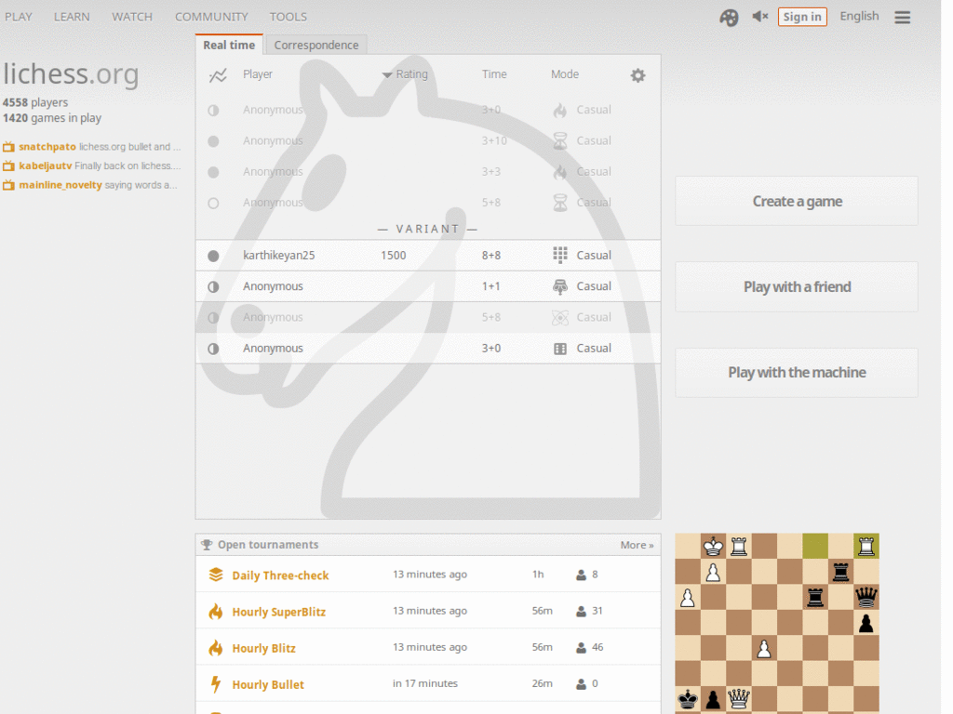Screen dimensions: 953x714
Task: Click the trophy icon by Open tournaments
Action: pos(207,545)
